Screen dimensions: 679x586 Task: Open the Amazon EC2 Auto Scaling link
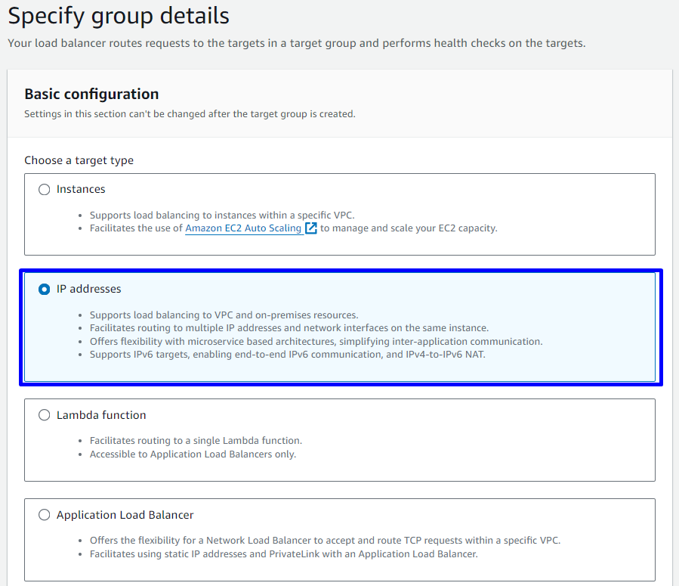pyautogui.click(x=243, y=228)
